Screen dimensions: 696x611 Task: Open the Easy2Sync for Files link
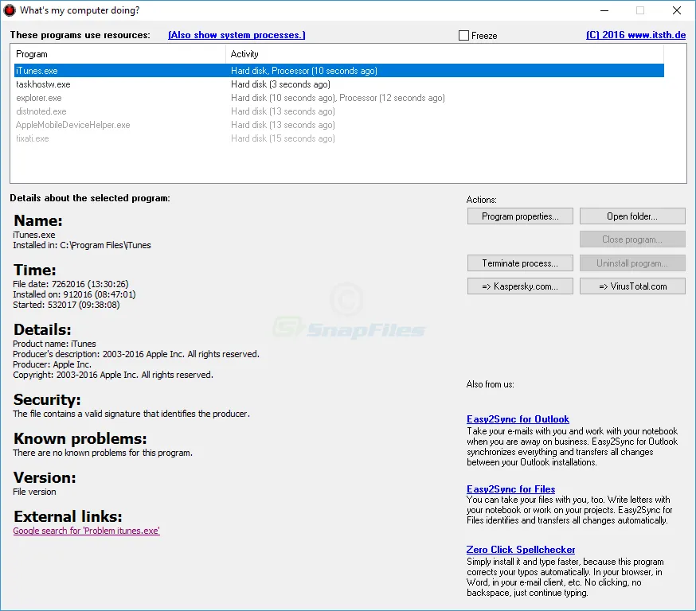pos(510,489)
